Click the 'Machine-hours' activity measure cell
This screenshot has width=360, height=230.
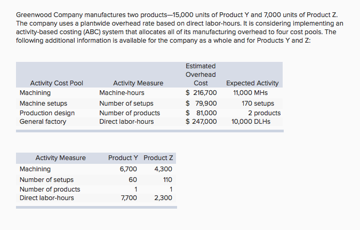coord(121,93)
